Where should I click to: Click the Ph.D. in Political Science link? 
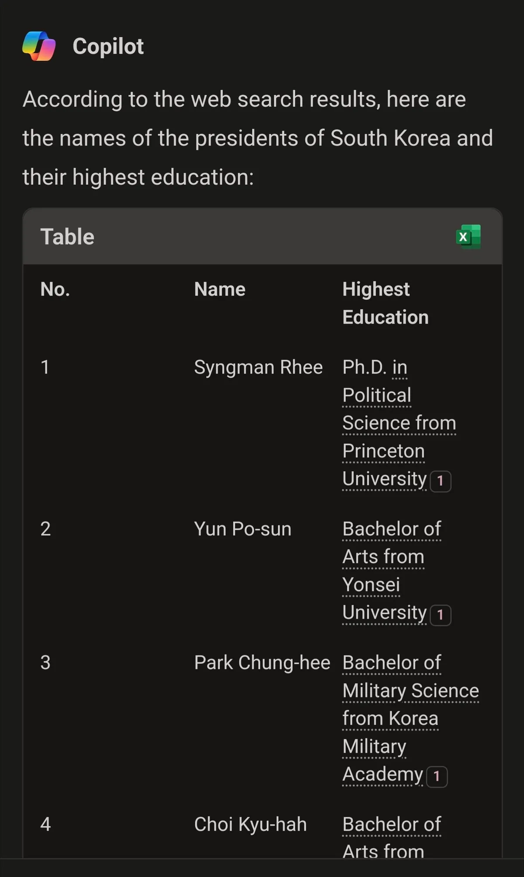(x=376, y=395)
